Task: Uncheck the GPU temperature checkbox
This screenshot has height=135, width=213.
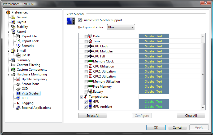Action: tap(86, 102)
